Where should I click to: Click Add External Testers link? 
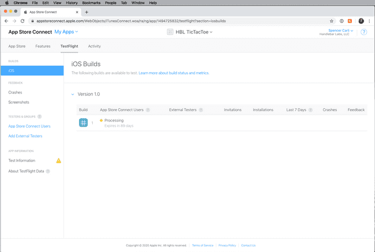pos(25,136)
